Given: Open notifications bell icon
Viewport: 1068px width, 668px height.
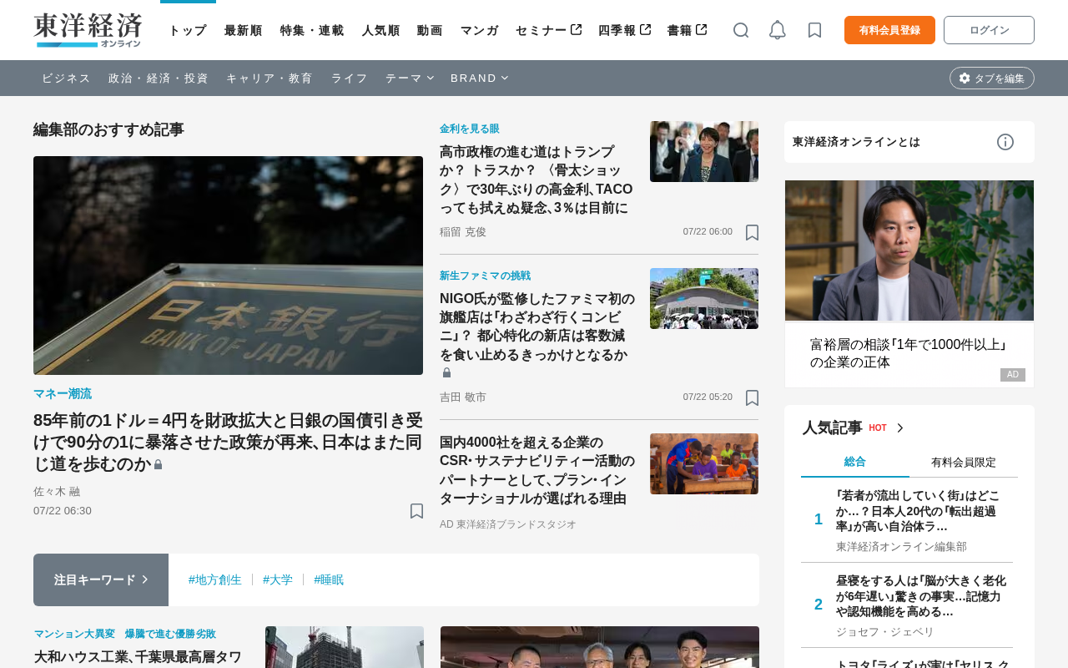Looking at the screenshot, I should coord(778,30).
